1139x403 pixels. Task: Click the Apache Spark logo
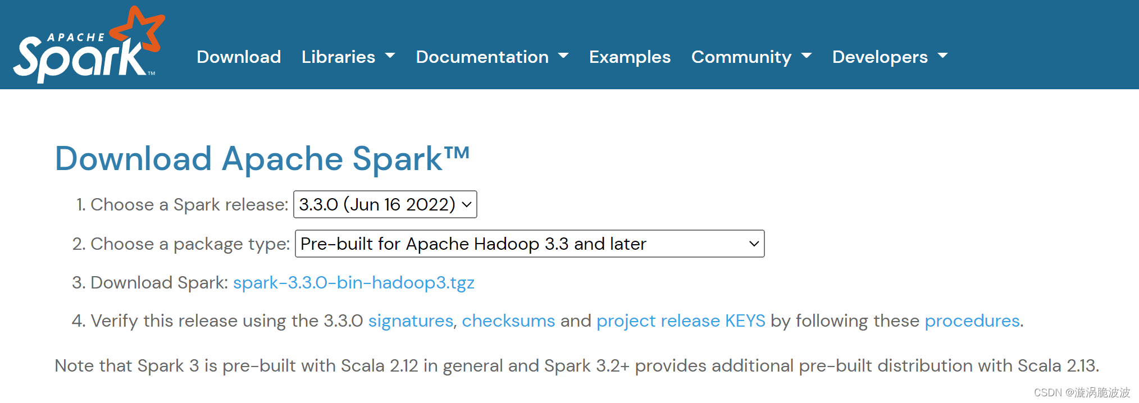coord(89,45)
